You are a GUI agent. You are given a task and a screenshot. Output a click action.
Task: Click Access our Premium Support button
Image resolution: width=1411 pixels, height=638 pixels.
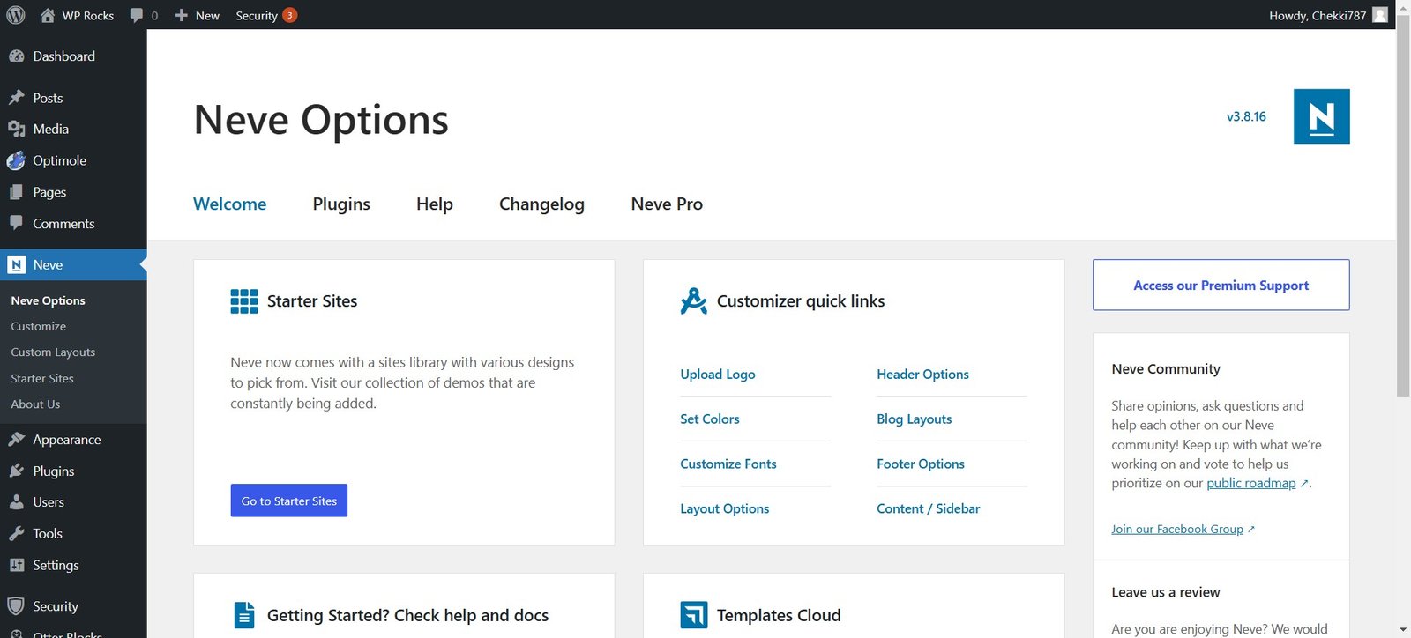[1221, 285]
